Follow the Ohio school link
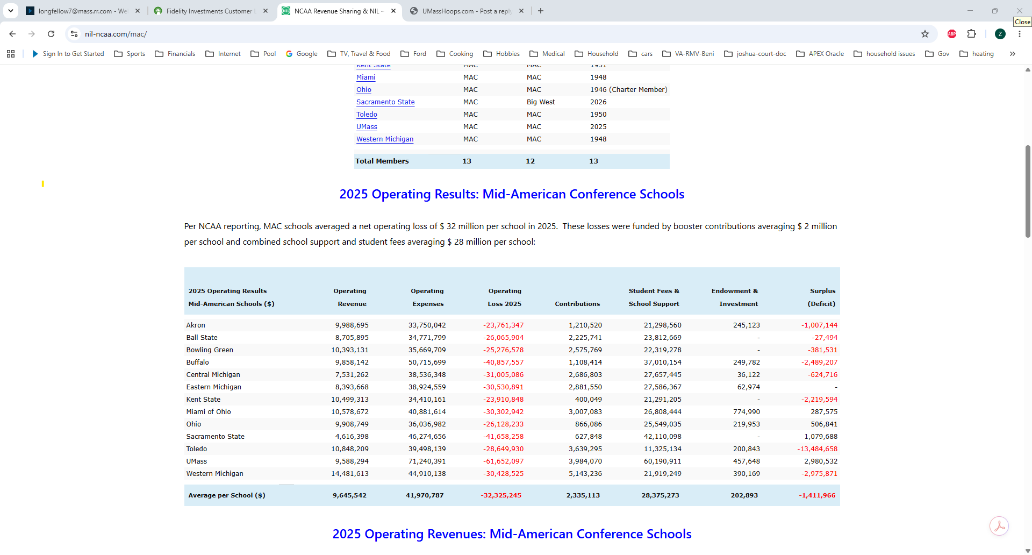1032x555 pixels. [364, 90]
